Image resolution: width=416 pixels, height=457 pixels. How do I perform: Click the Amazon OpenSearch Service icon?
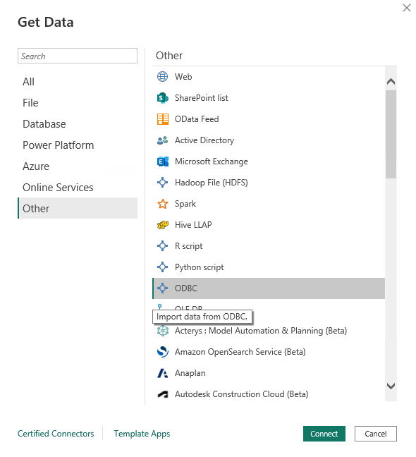pyautogui.click(x=163, y=352)
